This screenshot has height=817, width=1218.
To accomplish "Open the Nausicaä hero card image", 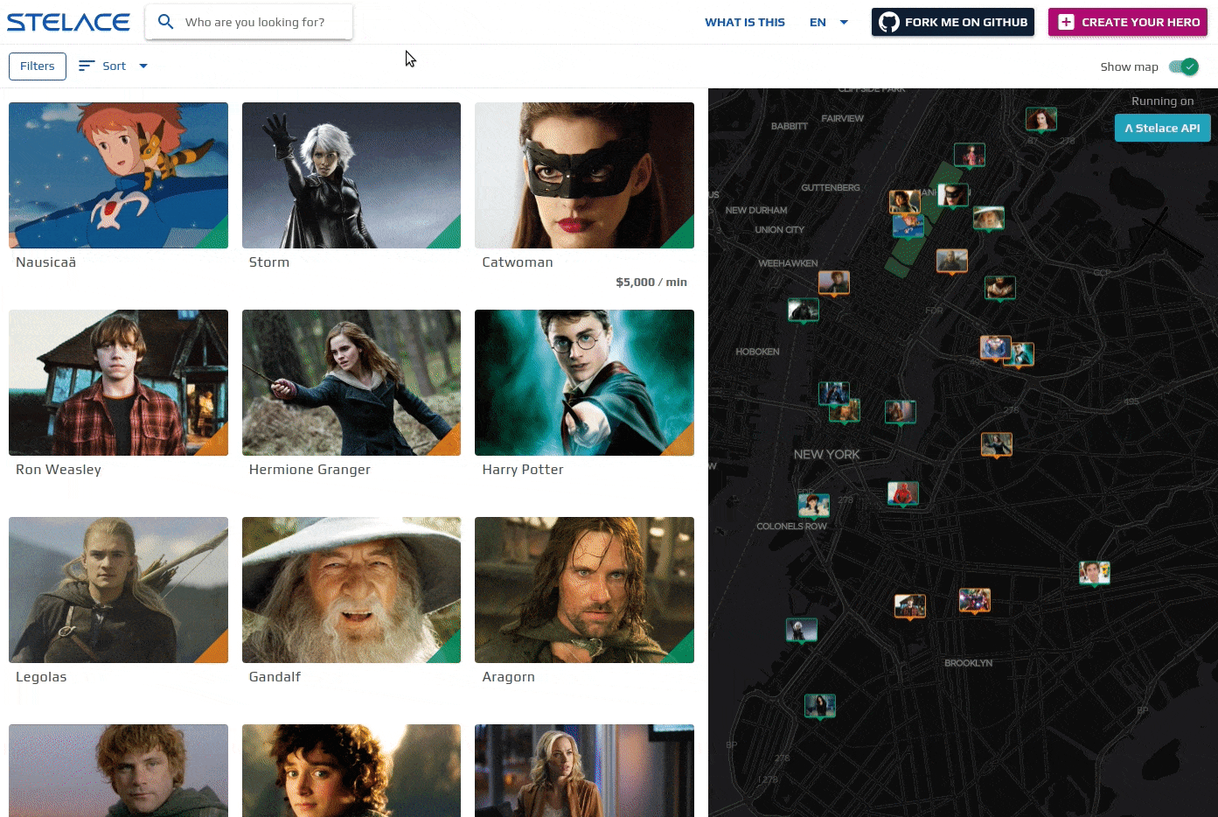I will point(119,176).
